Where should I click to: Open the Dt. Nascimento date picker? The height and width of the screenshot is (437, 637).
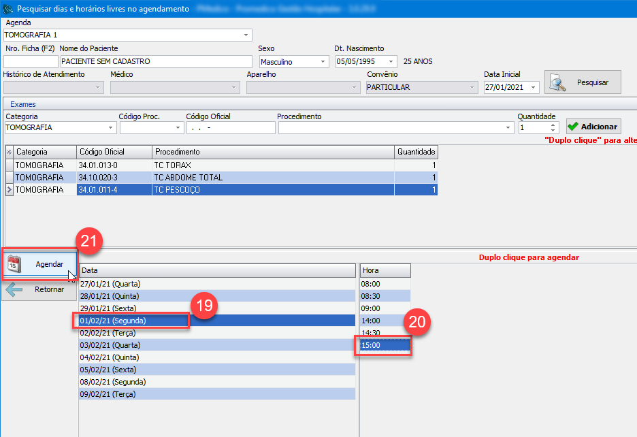[x=393, y=61]
